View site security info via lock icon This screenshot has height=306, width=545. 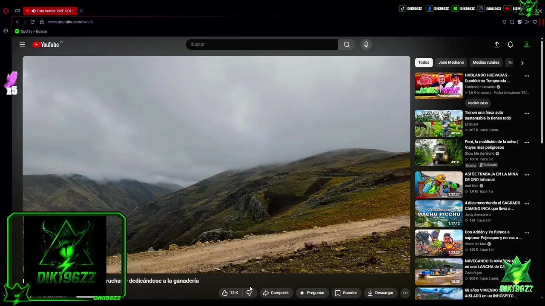[42, 22]
